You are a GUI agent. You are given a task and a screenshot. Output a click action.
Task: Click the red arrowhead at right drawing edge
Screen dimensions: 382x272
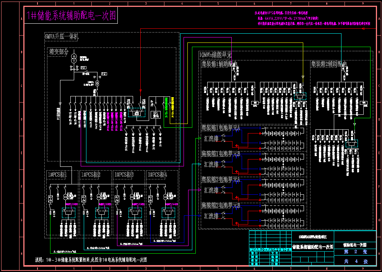coord(363,29)
